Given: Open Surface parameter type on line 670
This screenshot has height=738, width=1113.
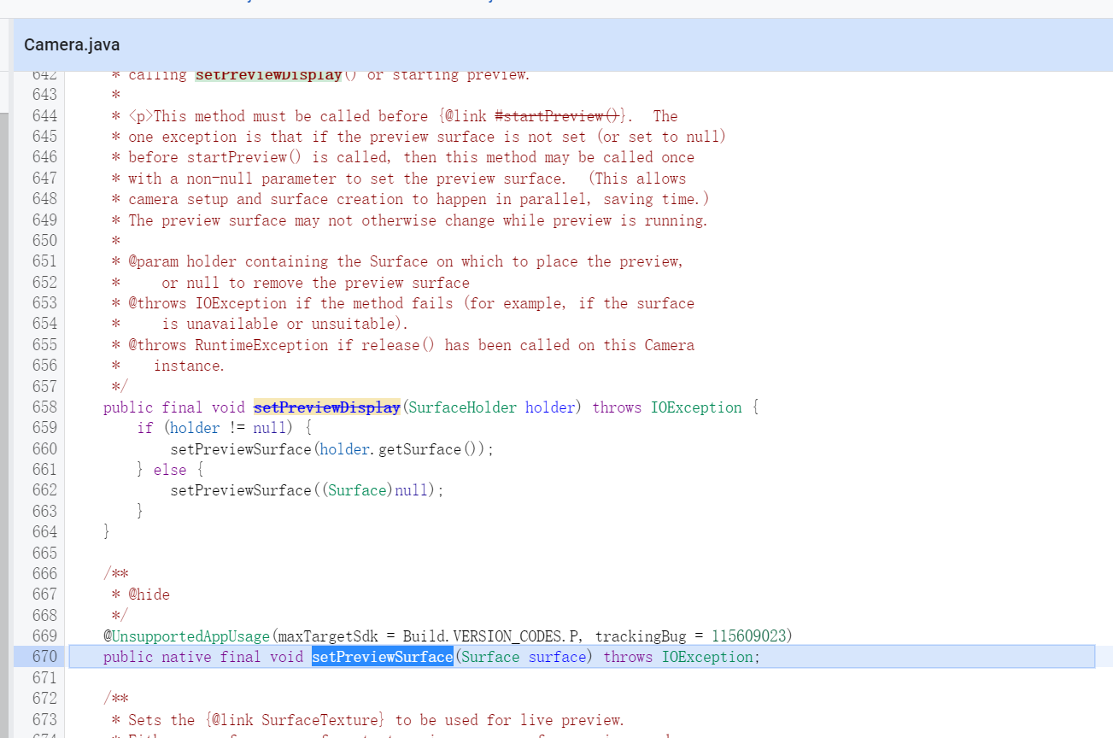Looking at the screenshot, I should (x=490, y=657).
